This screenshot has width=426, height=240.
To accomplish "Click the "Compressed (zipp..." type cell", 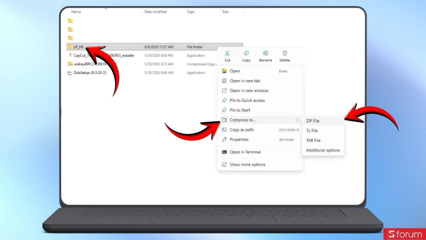I will pos(202,64).
